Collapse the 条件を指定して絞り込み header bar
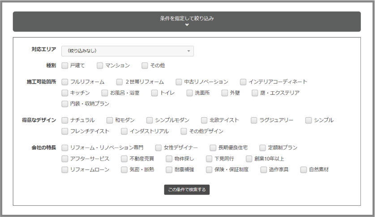 (187, 21)
